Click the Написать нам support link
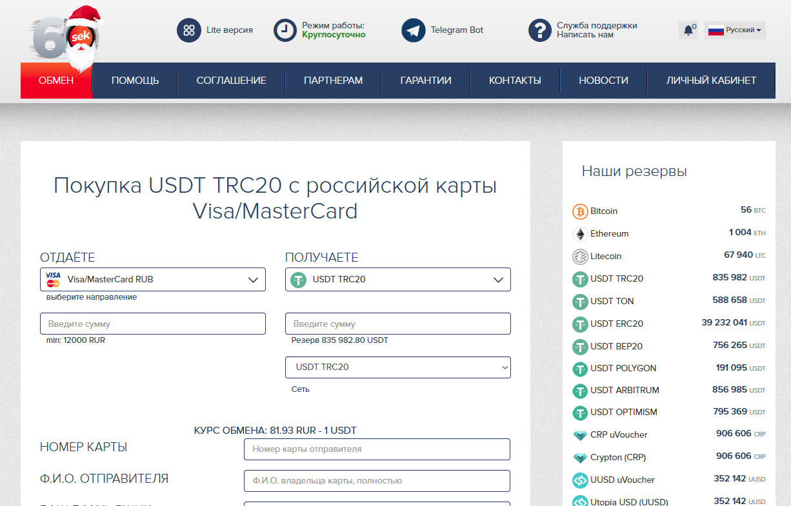 pyautogui.click(x=585, y=35)
